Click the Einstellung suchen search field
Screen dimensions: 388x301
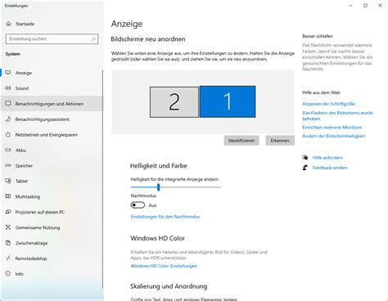tap(52, 39)
